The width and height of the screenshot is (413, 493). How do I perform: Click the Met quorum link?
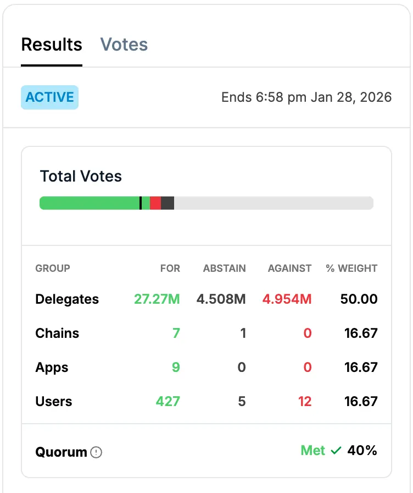313,450
